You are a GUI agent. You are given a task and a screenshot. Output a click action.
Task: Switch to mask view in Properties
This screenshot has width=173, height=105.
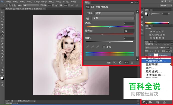[x=92, y=7]
